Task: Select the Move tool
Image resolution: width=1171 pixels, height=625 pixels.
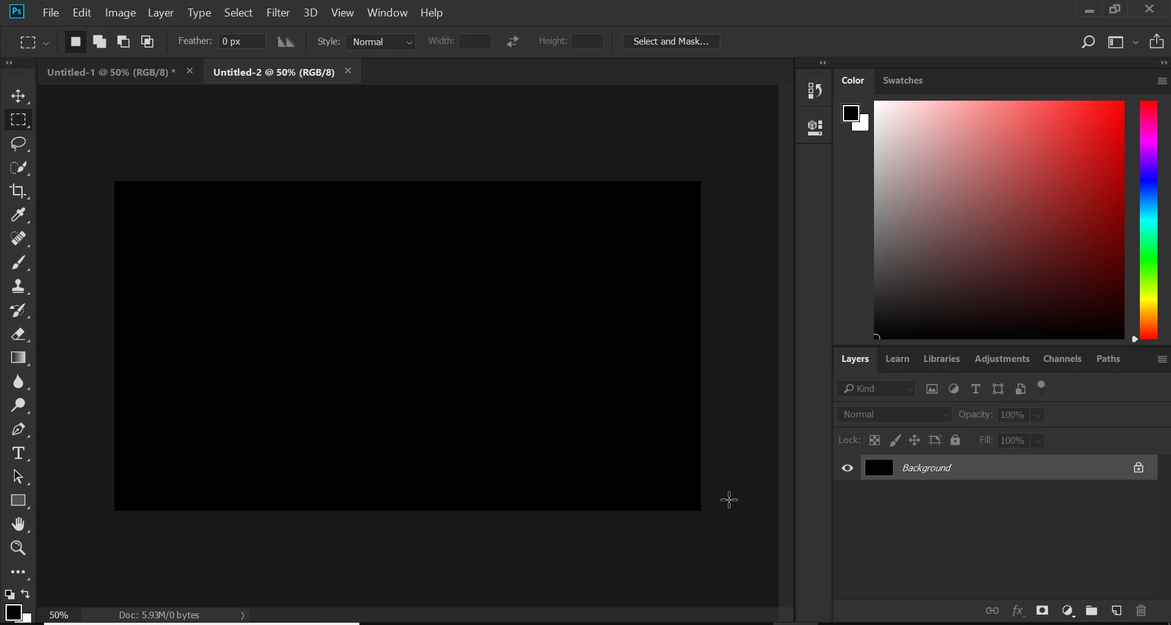Action: 18,96
